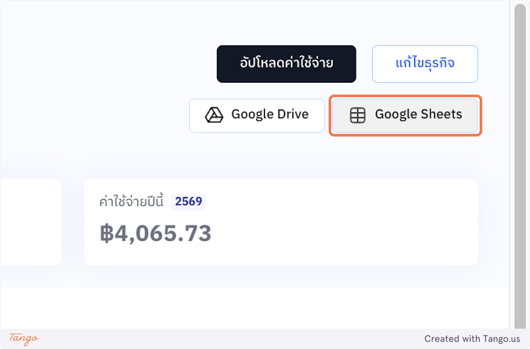The height and width of the screenshot is (349, 530).
Task: Click the ค่าใช้จ่ายปีนี้ label text
Action: 131,201
